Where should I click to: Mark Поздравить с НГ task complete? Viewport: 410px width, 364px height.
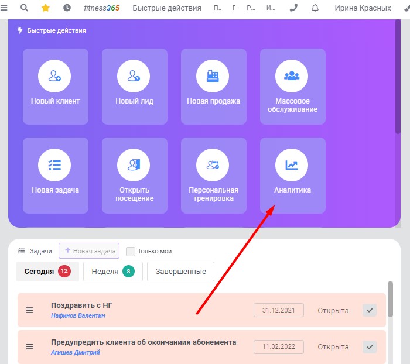(370, 310)
